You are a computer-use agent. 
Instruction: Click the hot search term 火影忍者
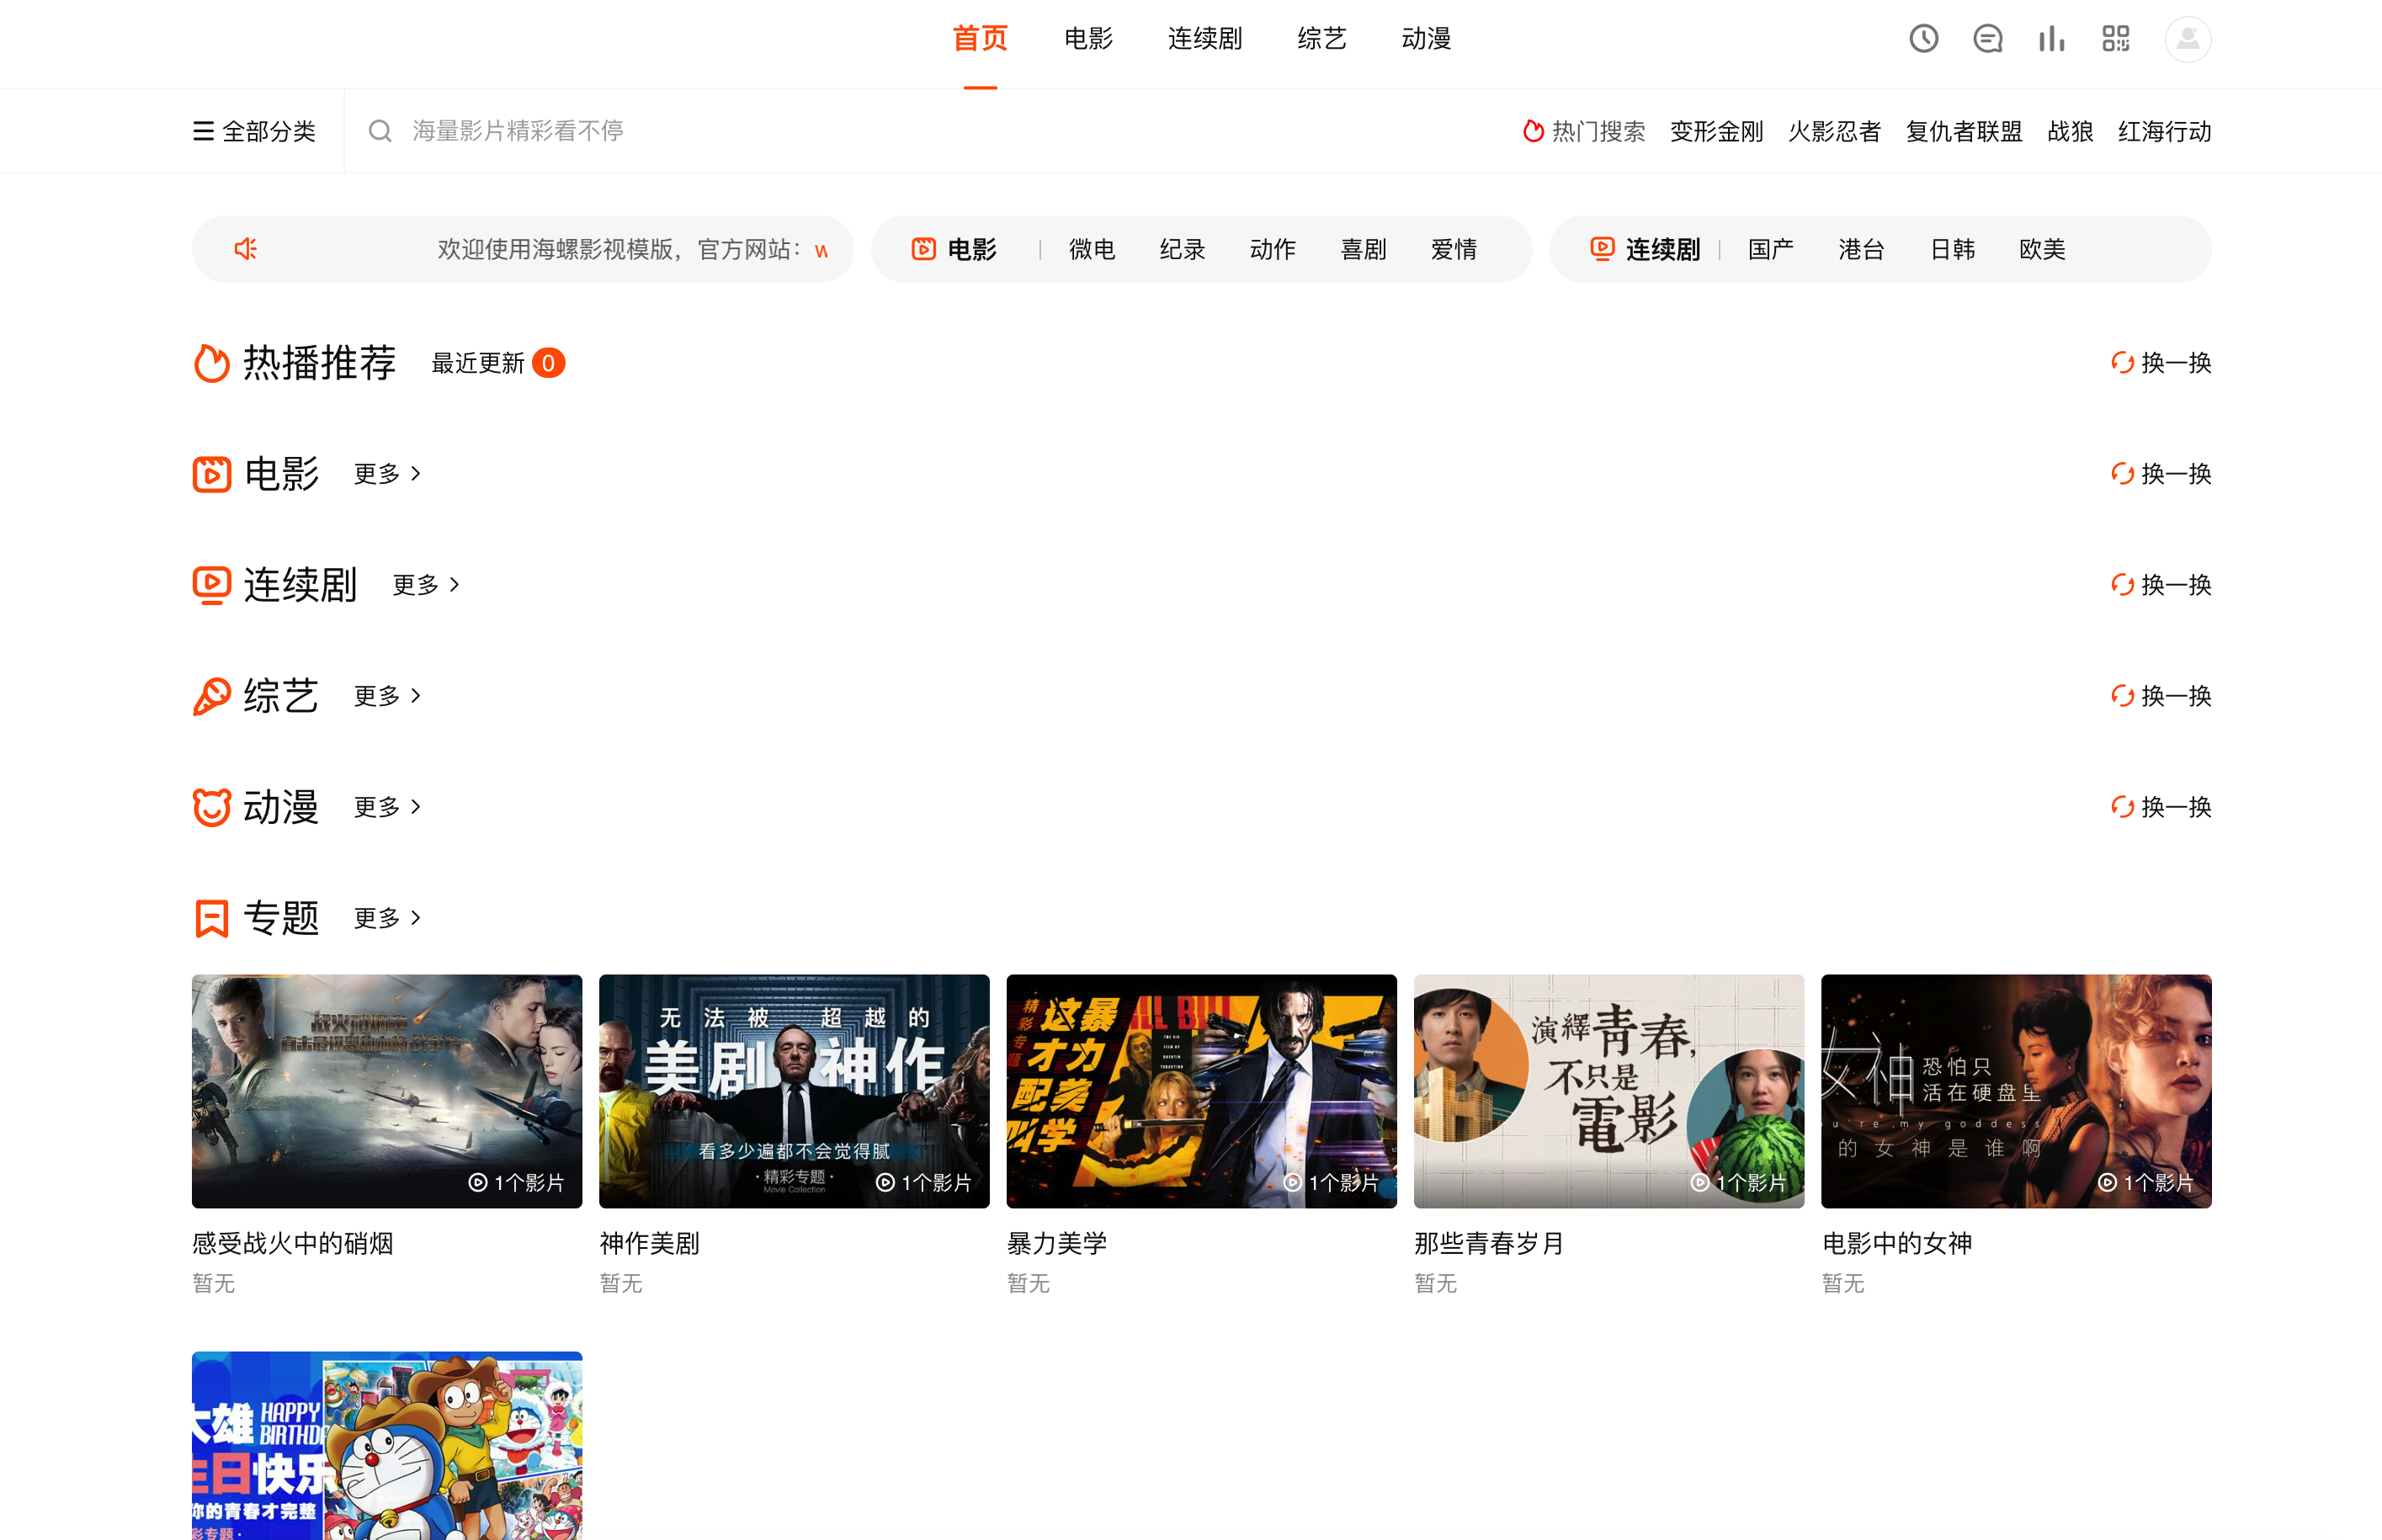point(1834,131)
